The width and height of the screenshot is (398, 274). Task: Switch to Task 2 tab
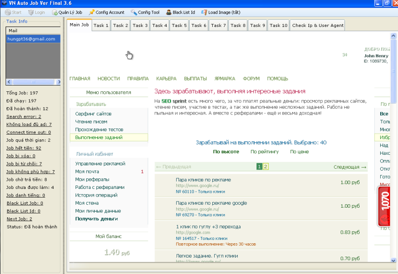121,25
